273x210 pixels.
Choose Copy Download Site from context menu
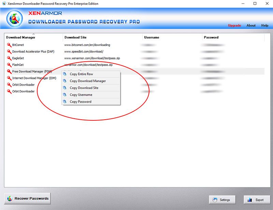[91, 88]
